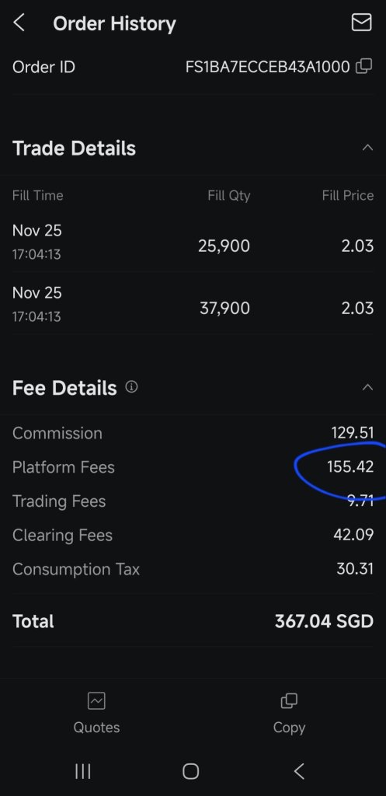The image size is (386, 796).
Task: Tap the Order ID value text
Action: click(x=267, y=67)
